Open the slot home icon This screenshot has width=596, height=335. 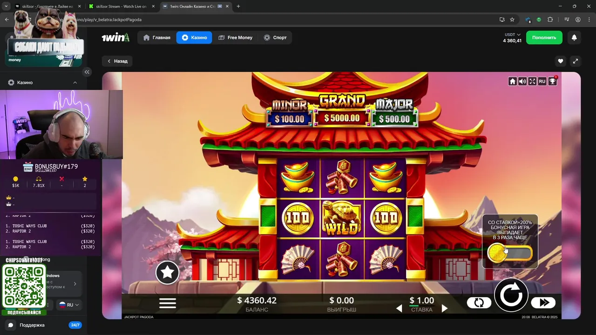[513, 81]
